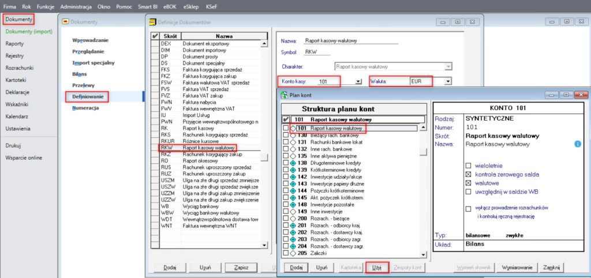Open the Waluta dropdown
Screen dimensions: 591x278
coord(448,82)
